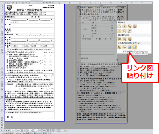Click the customs emblem logo on form A
Viewport: 159px width, 134px height.
(9, 8)
